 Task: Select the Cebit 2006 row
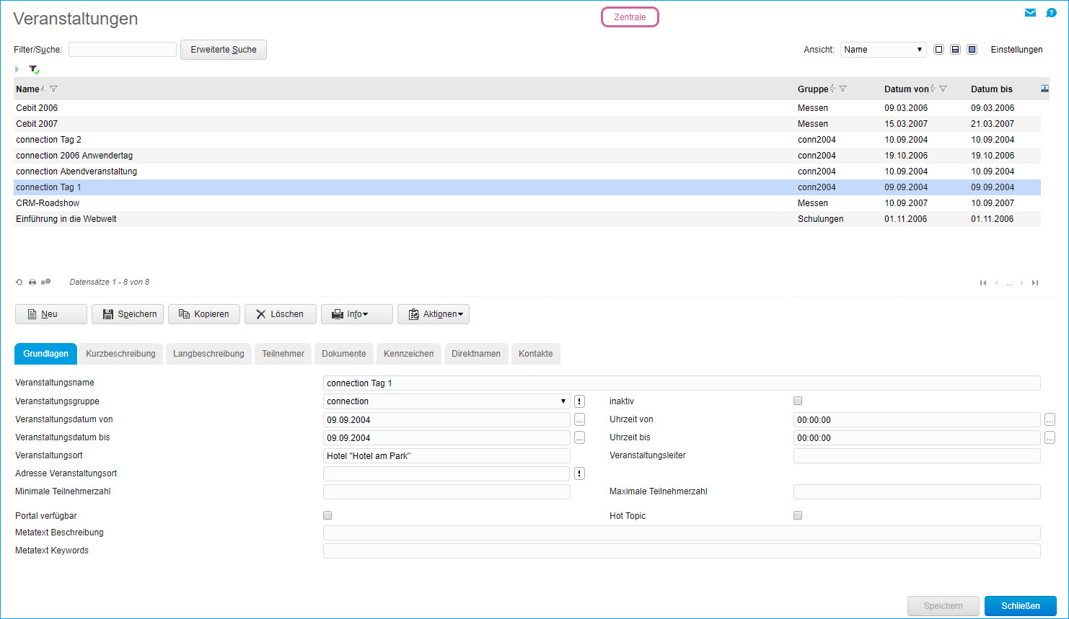coord(527,108)
